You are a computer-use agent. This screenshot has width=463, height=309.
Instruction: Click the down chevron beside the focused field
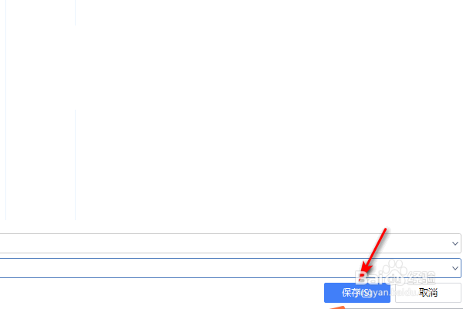pos(455,268)
